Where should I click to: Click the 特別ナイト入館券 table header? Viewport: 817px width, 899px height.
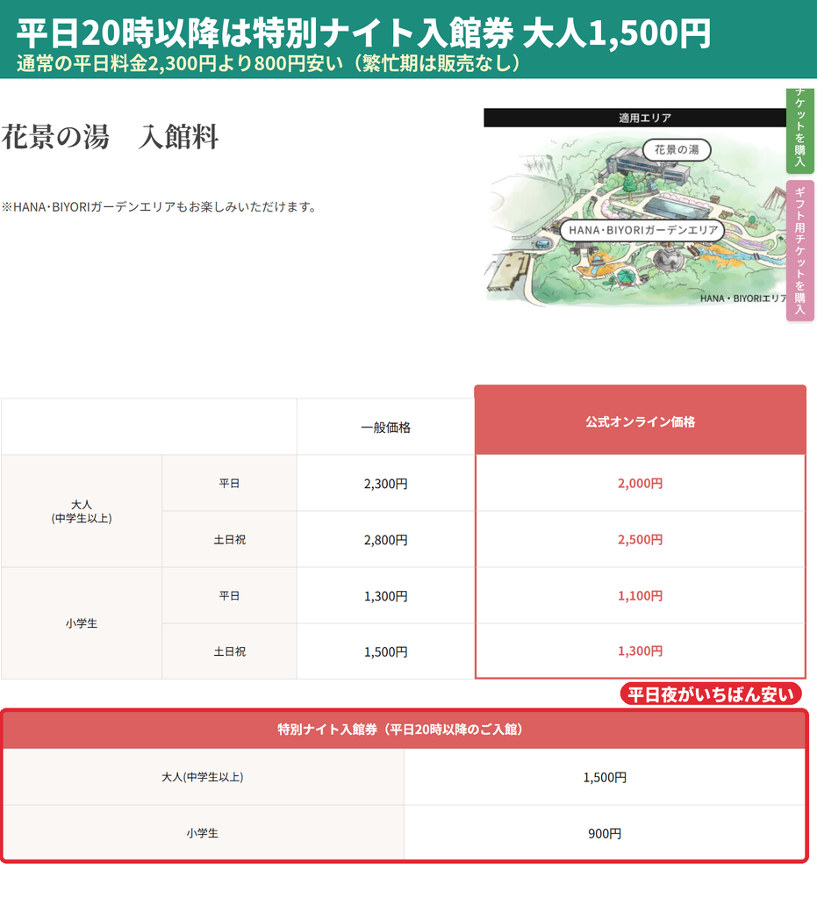point(404,730)
